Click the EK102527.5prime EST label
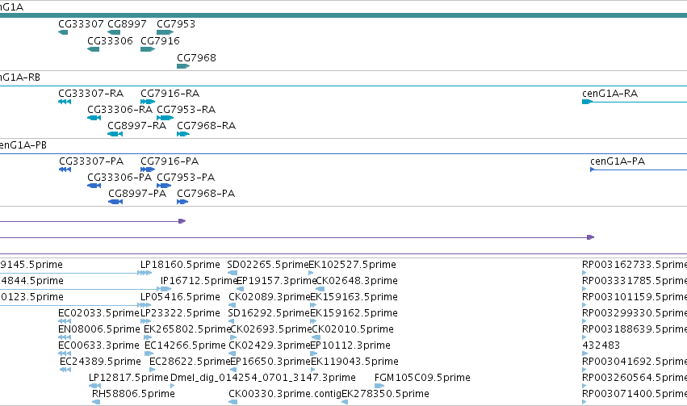 point(352,265)
